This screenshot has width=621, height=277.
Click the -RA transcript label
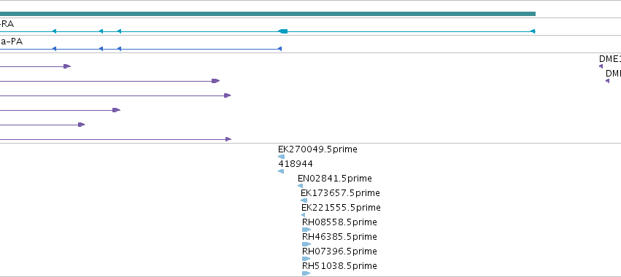click(x=7, y=24)
